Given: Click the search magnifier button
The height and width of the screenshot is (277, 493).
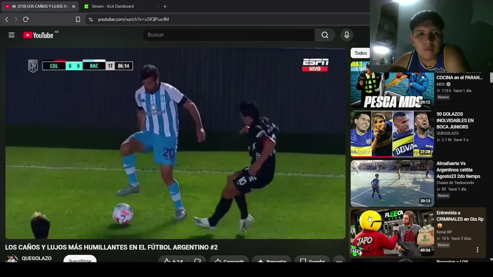Looking at the screenshot, I should click(x=325, y=35).
